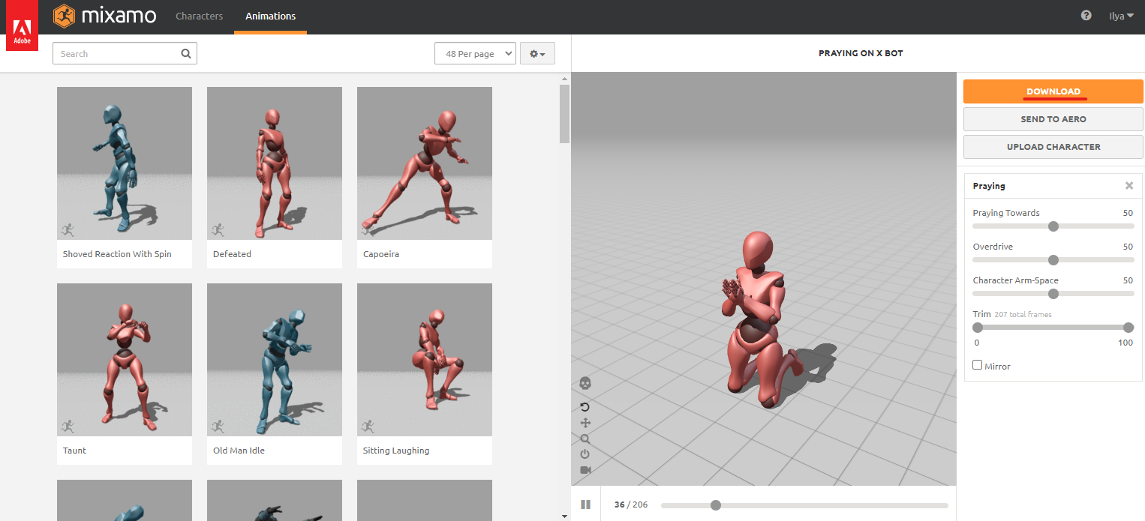Open the Ilya account menu
This screenshot has width=1145, height=521.
[x=1122, y=16]
